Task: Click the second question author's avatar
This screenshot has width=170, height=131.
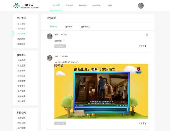Action: point(50,58)
